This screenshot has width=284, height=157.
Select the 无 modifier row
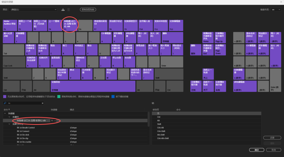[x=206, y=113]
